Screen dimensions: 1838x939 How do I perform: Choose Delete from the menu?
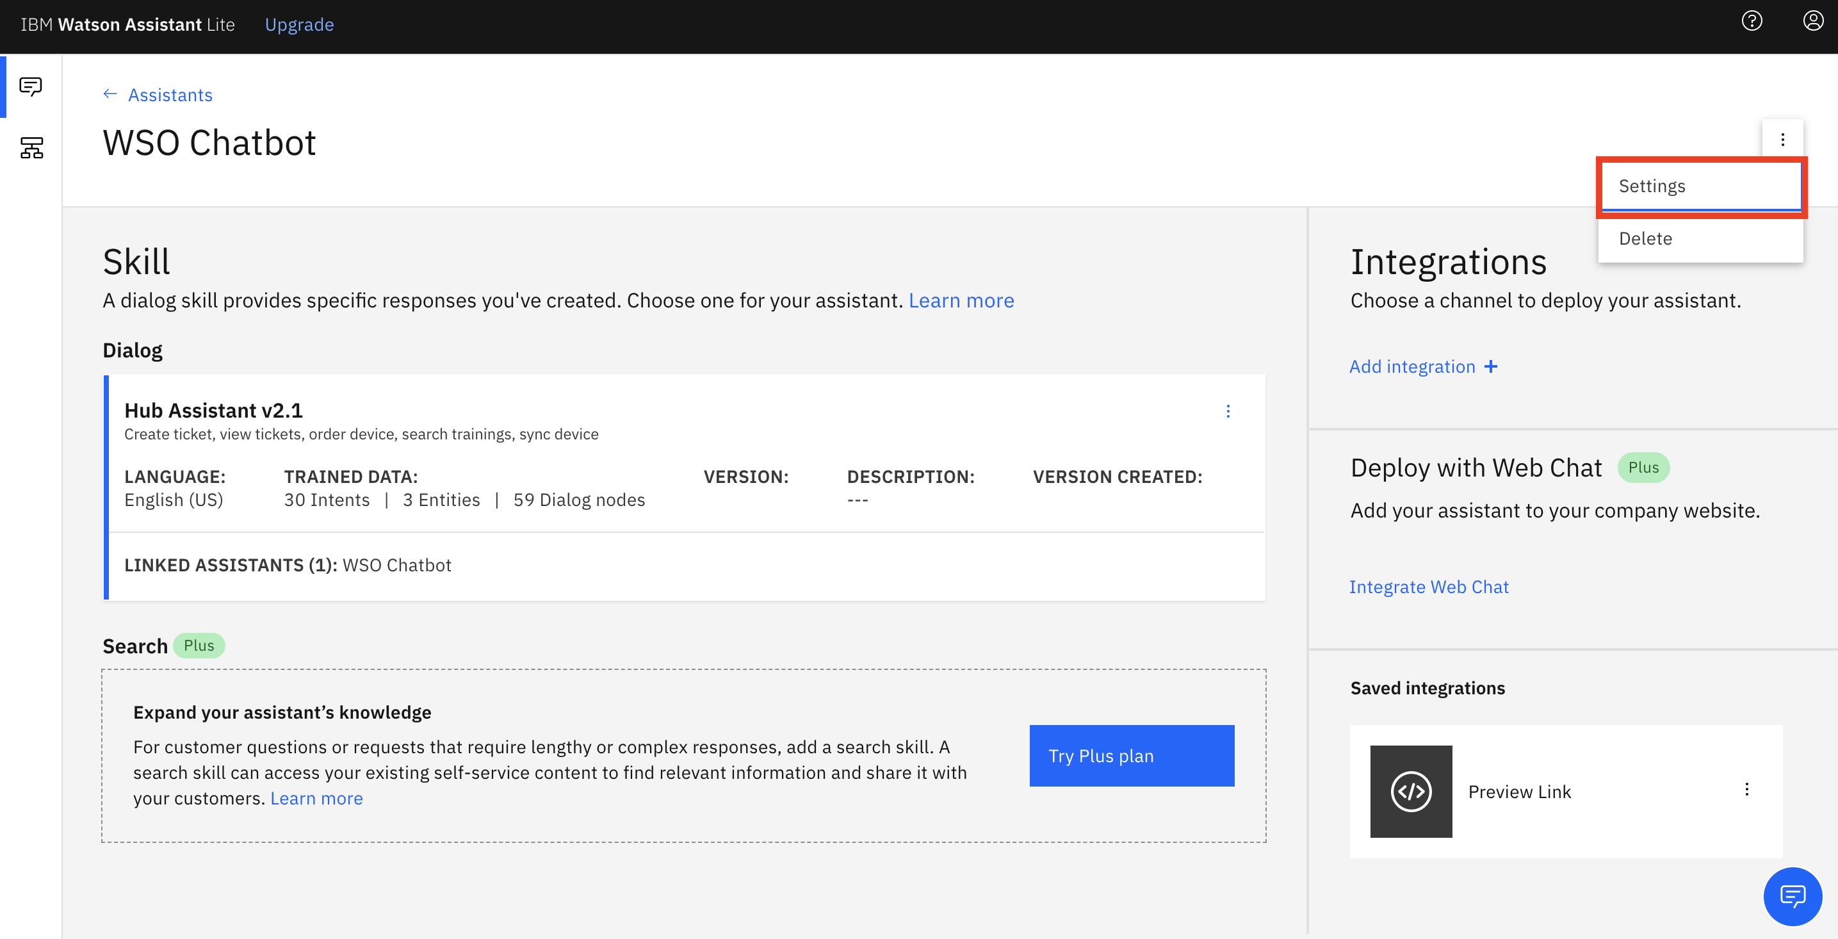point(1645,238)
